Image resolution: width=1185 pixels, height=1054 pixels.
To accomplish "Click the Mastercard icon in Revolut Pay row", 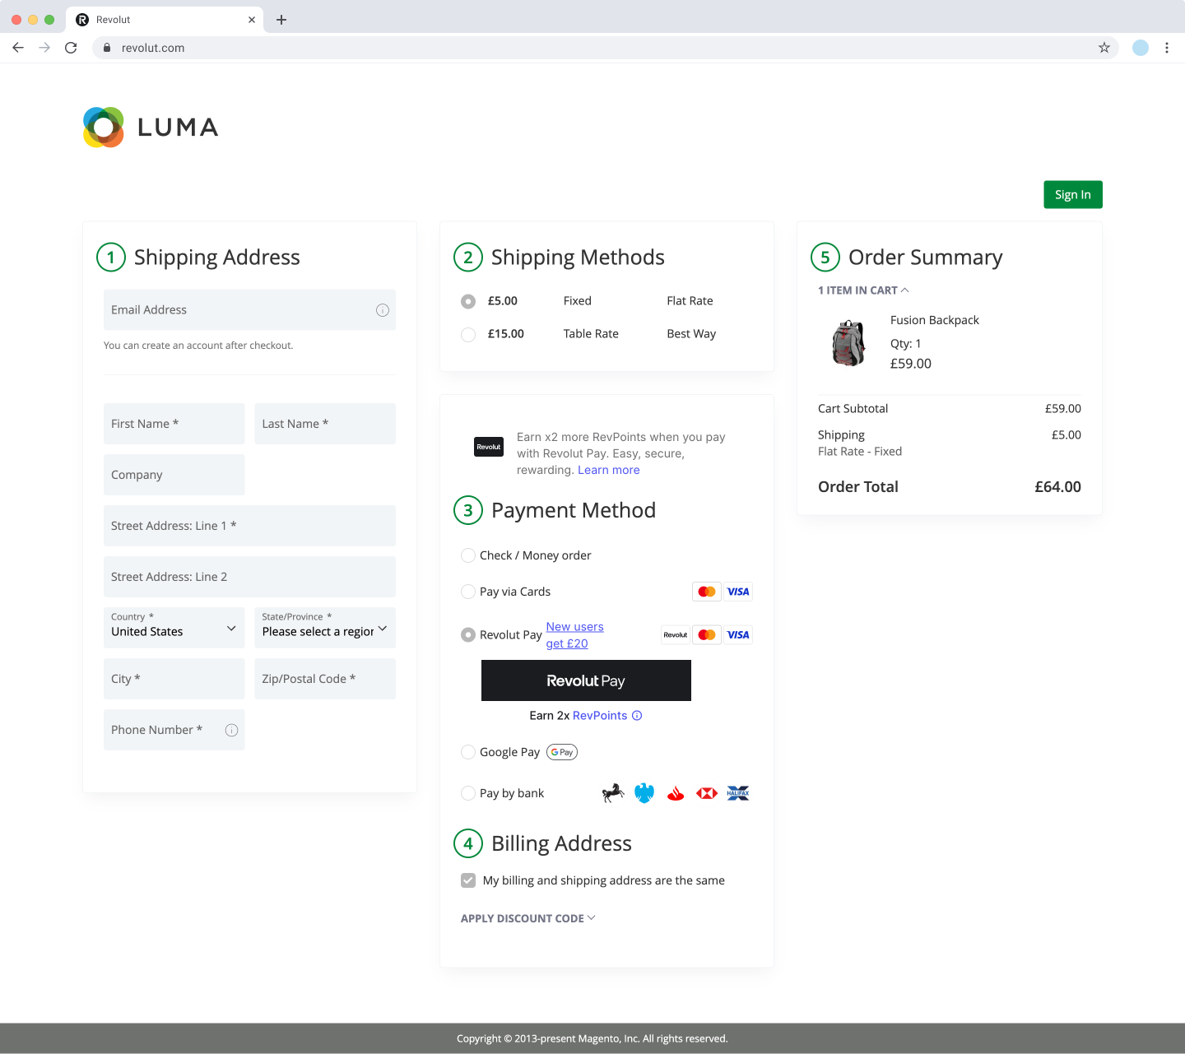I will pos(707,634).
